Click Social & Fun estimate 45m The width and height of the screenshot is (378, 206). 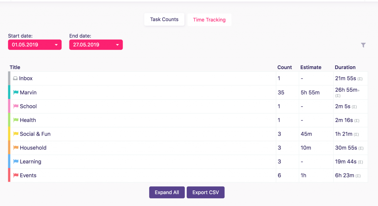point(306,134)
